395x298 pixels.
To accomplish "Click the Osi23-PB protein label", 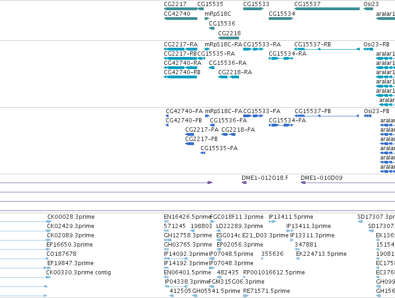I will tap(376, 111).
